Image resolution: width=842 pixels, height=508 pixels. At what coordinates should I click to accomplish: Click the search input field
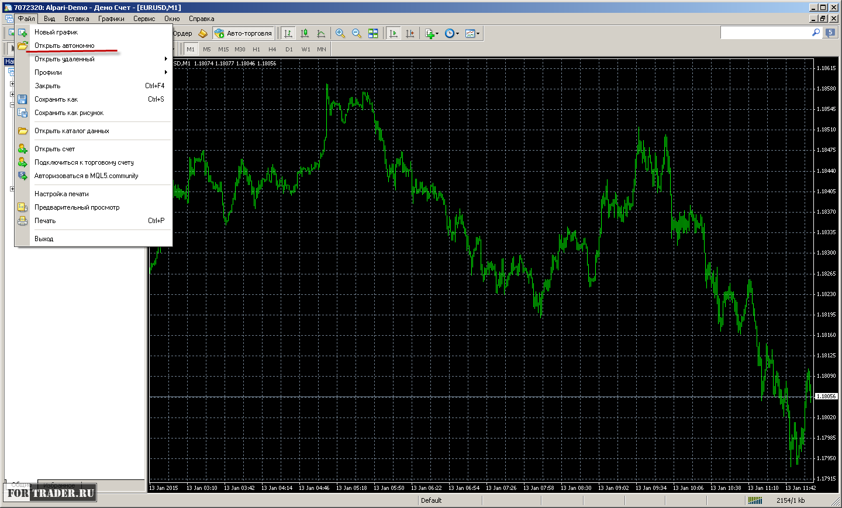pyautogui.click(x=765, y=33)
